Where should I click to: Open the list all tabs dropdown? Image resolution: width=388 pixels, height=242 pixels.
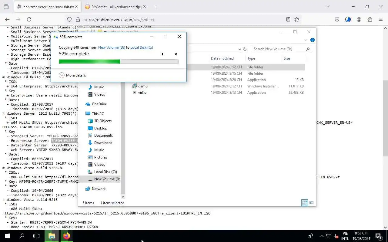point(328,7)
